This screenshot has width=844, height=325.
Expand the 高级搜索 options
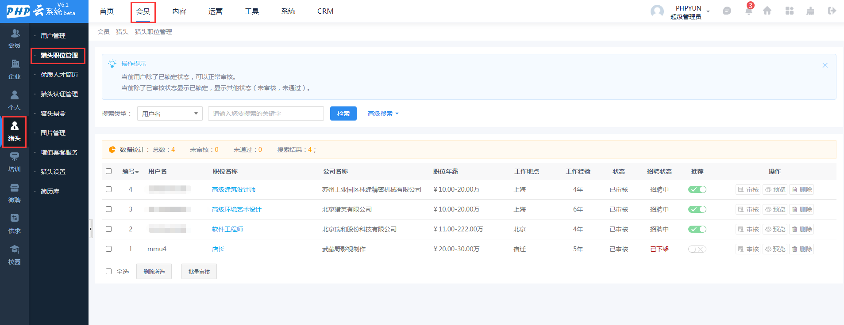coord(383,113)
